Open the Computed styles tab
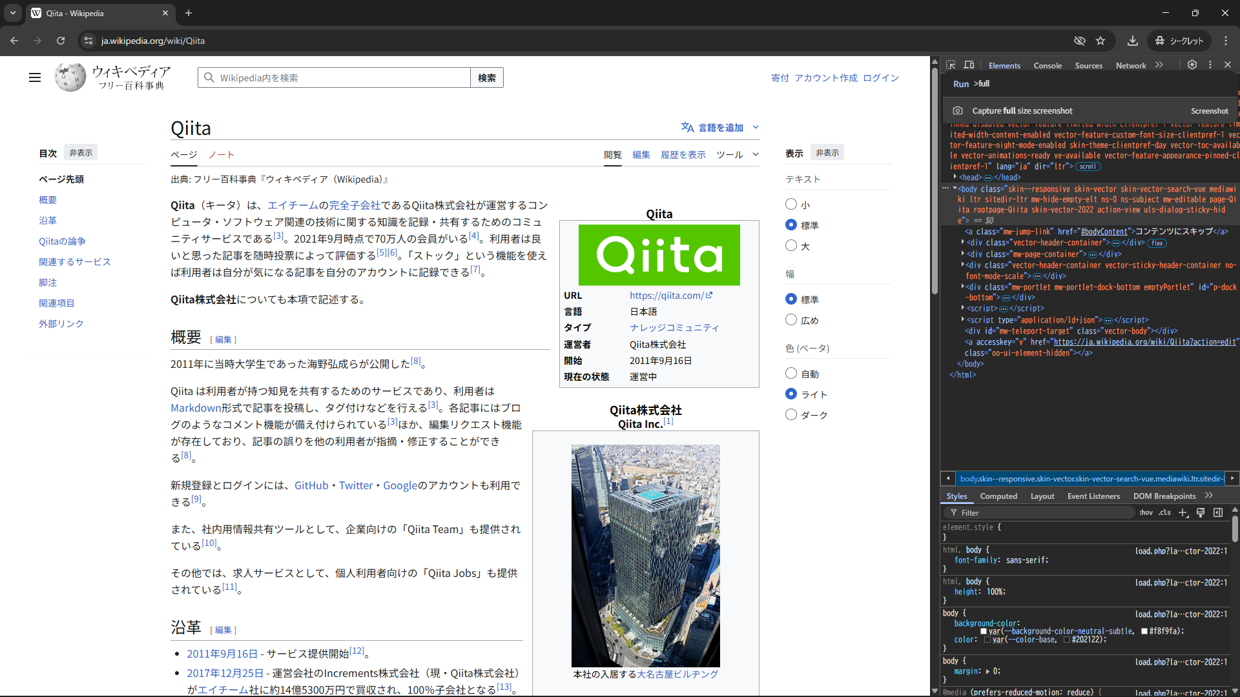This screenshot has width=1240, height=697. coord(998,496)
